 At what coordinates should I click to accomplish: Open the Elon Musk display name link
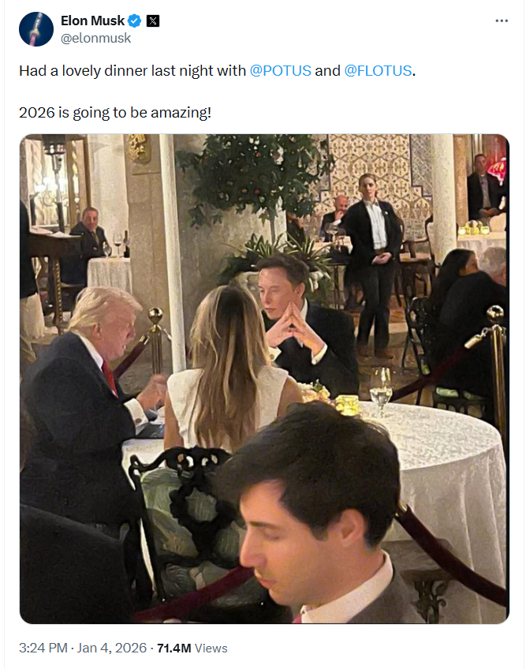pyautogui.click(x=92, y=21)
